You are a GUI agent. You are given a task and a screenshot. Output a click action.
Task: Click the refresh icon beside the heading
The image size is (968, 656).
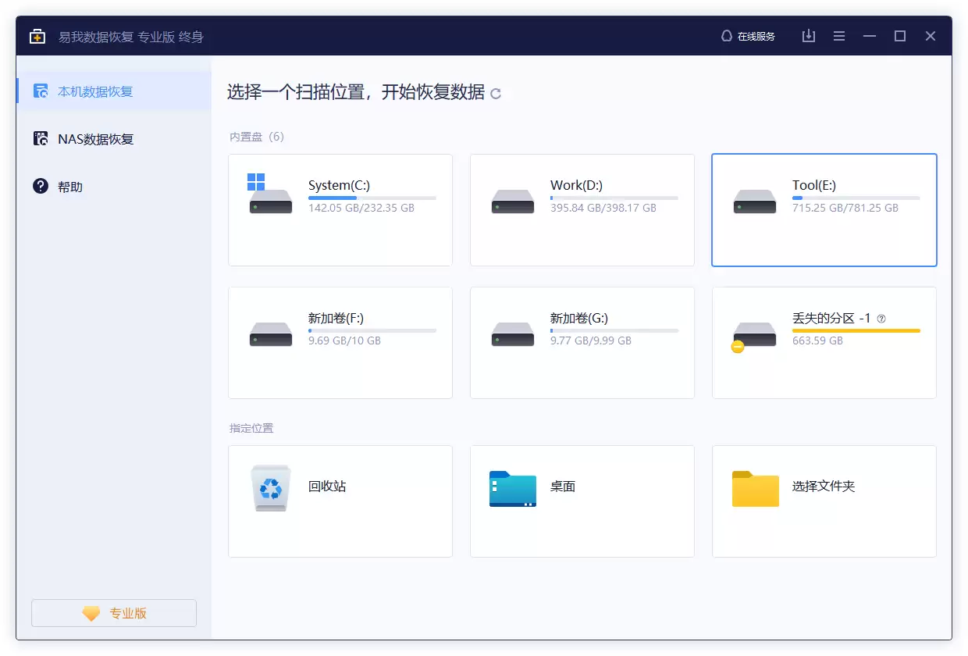[496, 94]
